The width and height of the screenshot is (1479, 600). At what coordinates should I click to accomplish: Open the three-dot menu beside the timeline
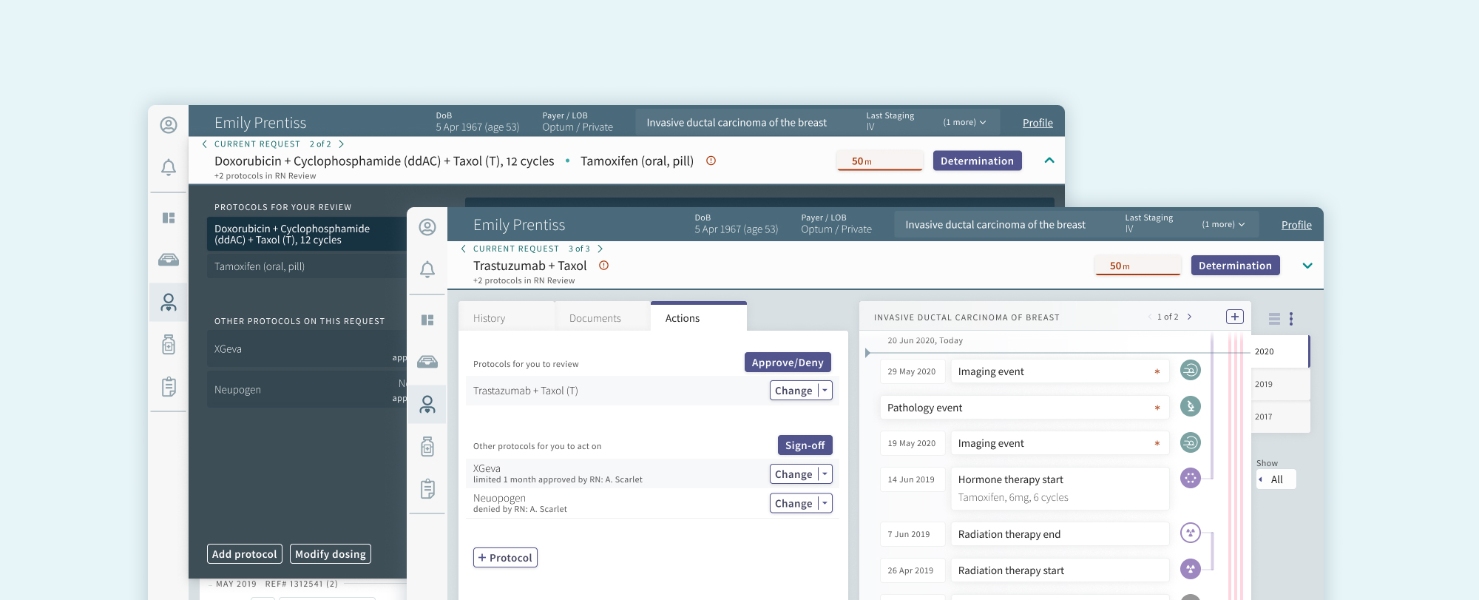(1291, 319)
